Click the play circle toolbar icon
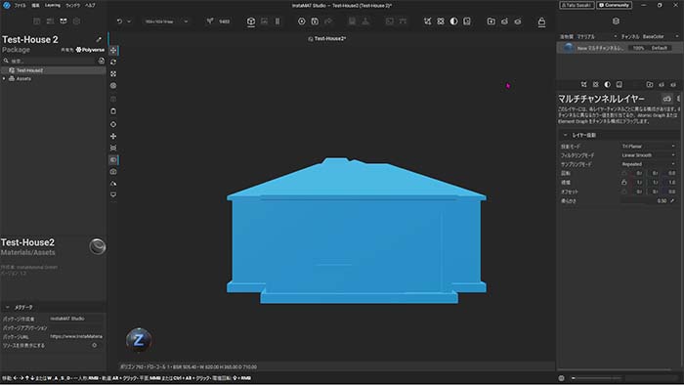Viewport: 684px width, 385px height. click(x=301, y=21)
